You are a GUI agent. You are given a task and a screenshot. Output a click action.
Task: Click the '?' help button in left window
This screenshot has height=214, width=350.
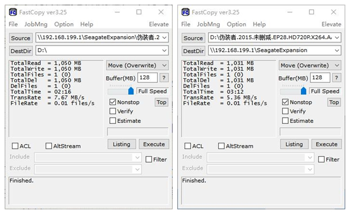(x=164, y=78)
